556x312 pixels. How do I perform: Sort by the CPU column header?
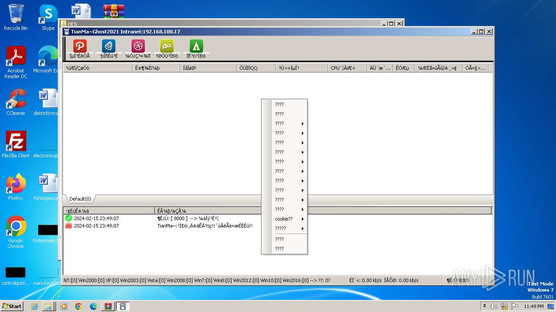point(347,68)
